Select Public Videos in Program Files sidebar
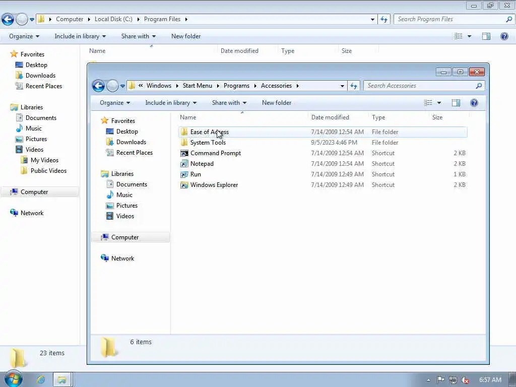Screen dimensions: 516x387 pos(48,171)
